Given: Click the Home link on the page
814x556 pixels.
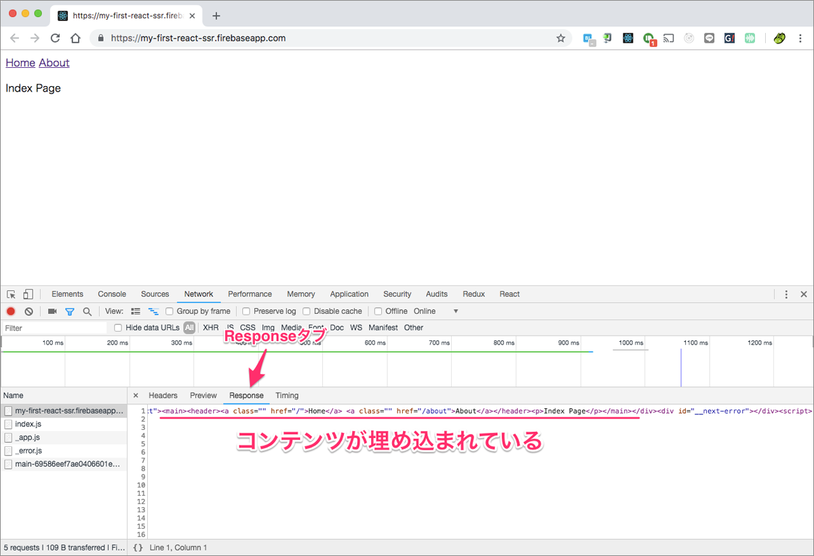Looking at the screenshot, I should (x=20, y=62).
